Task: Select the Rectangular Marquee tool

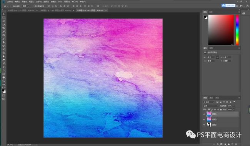Action: click(4, 18)
